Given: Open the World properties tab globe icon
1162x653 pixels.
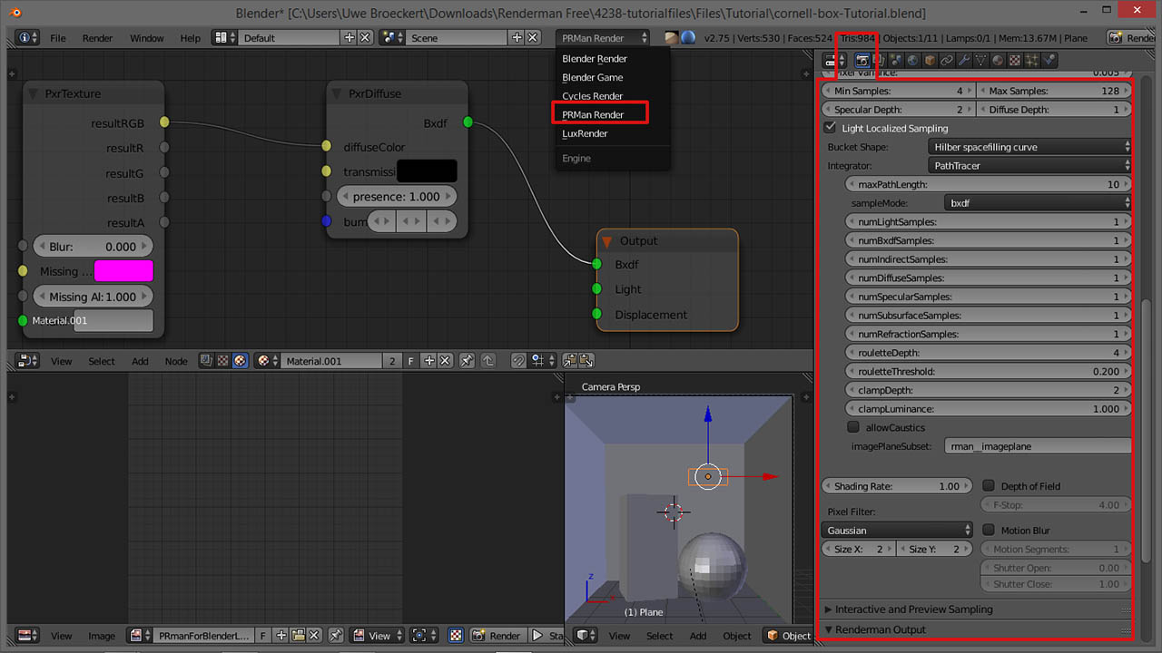Looking at the screenshot, I should [912, 60].
